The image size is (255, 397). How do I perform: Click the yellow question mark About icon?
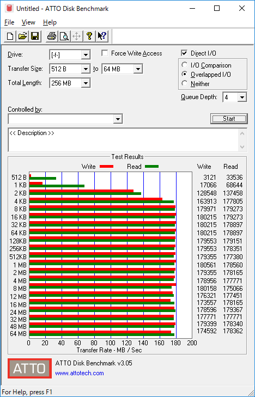click(89, 36)
